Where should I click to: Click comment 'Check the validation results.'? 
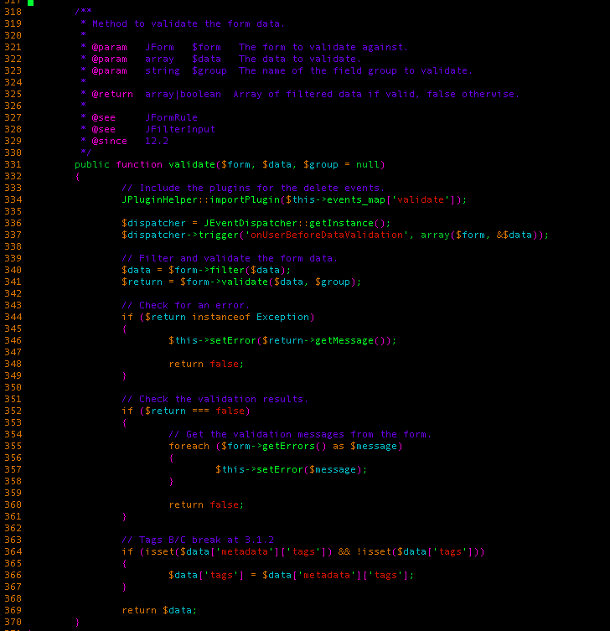point(215,399)
